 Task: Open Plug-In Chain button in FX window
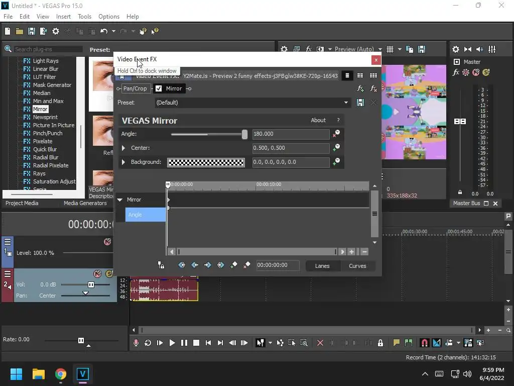coord(360,88)
